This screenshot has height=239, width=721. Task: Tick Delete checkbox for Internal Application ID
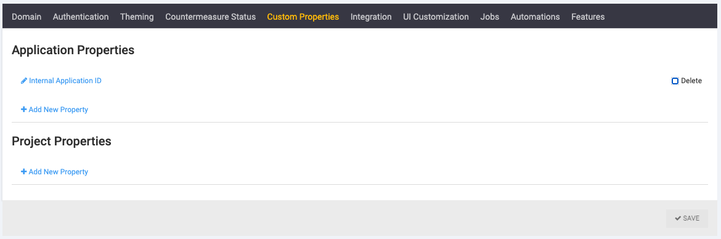click(x=675, y=81)
